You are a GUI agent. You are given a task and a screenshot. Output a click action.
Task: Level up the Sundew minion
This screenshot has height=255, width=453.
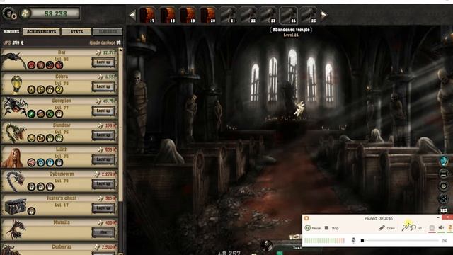tap(103, 135)
